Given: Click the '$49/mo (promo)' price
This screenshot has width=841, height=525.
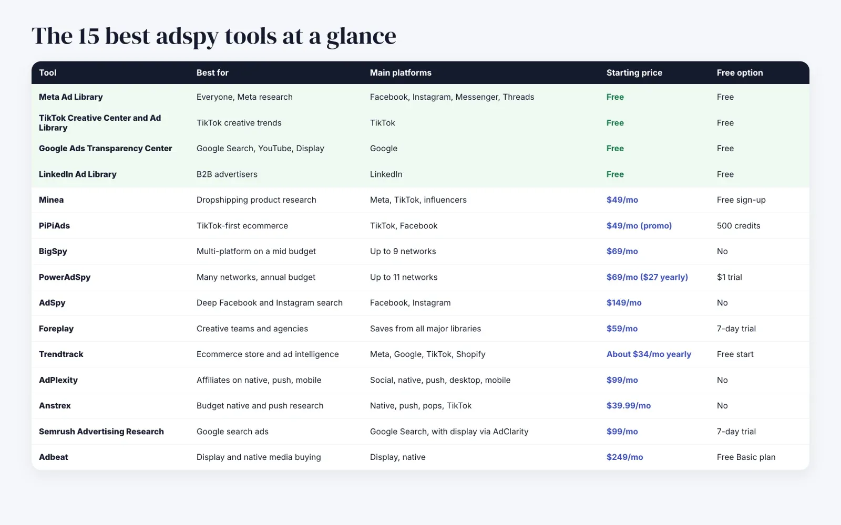Looking at the screenshot, I should click(639, 226).
